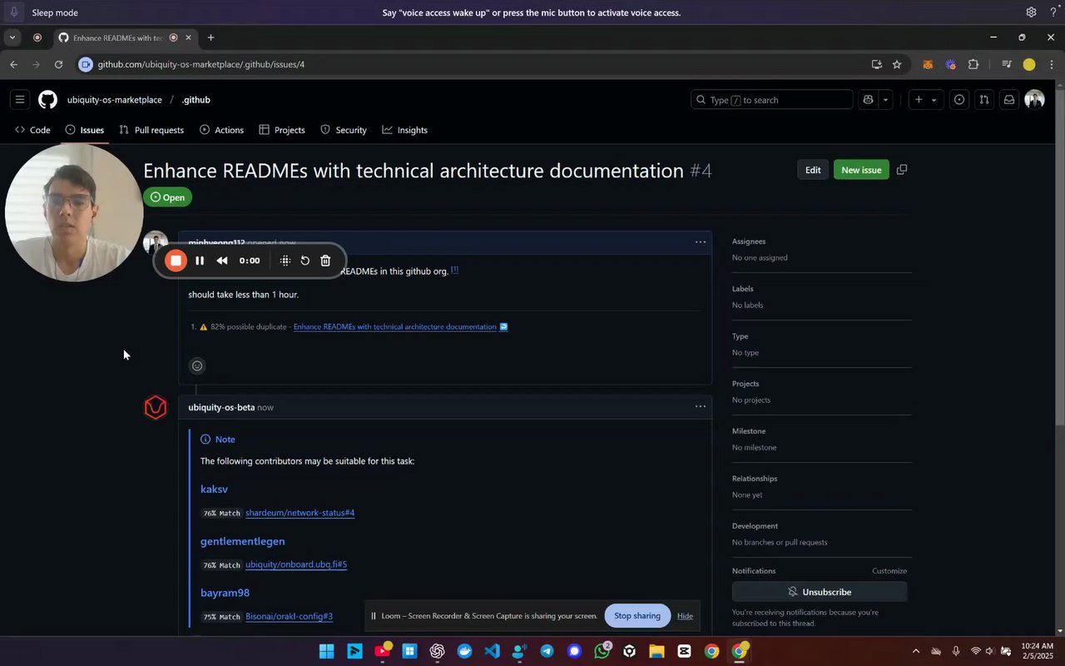Open the user avatar menu in GitHub header
This screenshot has width=1065, height=666.
(1034, 100)
